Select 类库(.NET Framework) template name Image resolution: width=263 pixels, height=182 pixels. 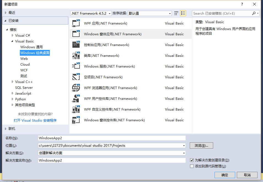pyautogui.click(x=101, y=56)
